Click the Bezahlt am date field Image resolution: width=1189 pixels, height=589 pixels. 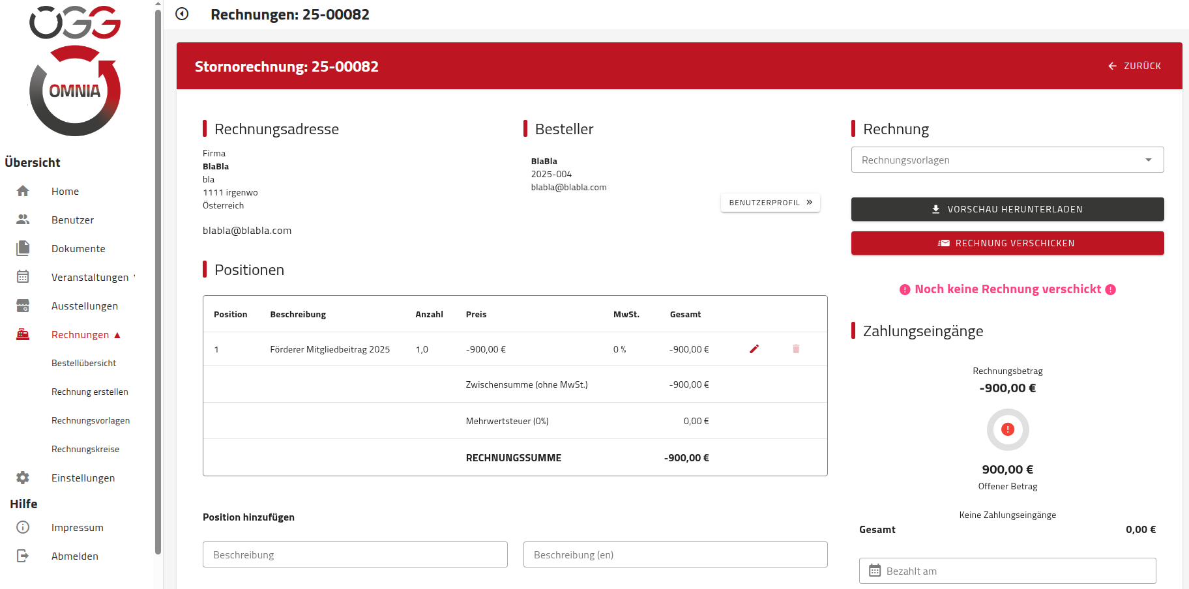pos(1008,571)
